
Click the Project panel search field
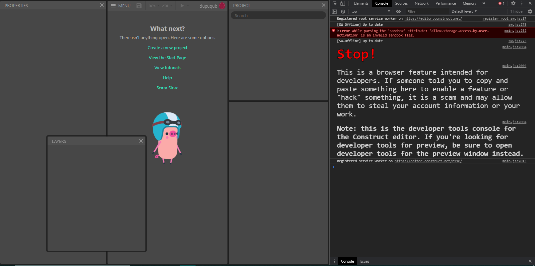point(278,15)
